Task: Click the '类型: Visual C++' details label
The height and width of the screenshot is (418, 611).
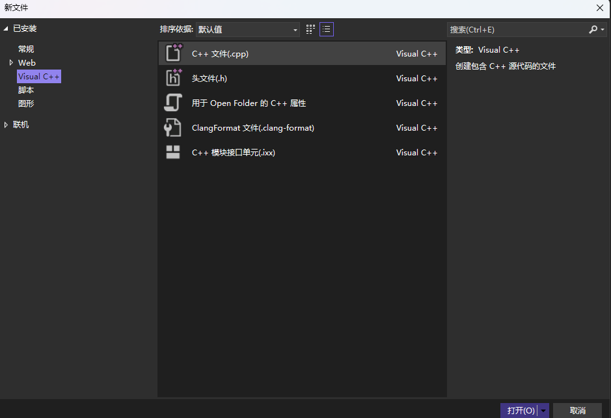Action: click(487, 50)
